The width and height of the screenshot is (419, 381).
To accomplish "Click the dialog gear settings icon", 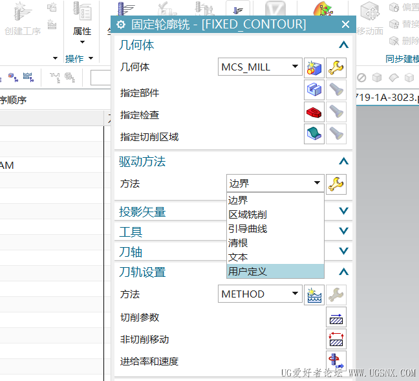I will [121, 25].
